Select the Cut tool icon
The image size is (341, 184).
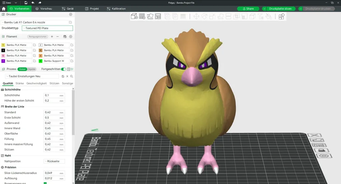point(228,16)
